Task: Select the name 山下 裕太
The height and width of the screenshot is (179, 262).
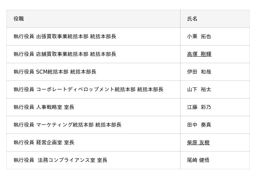Action: [x=199, y=90]
